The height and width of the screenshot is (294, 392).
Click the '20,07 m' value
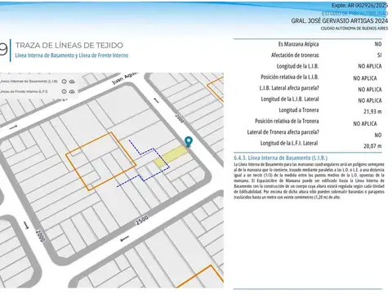[372, 146]
